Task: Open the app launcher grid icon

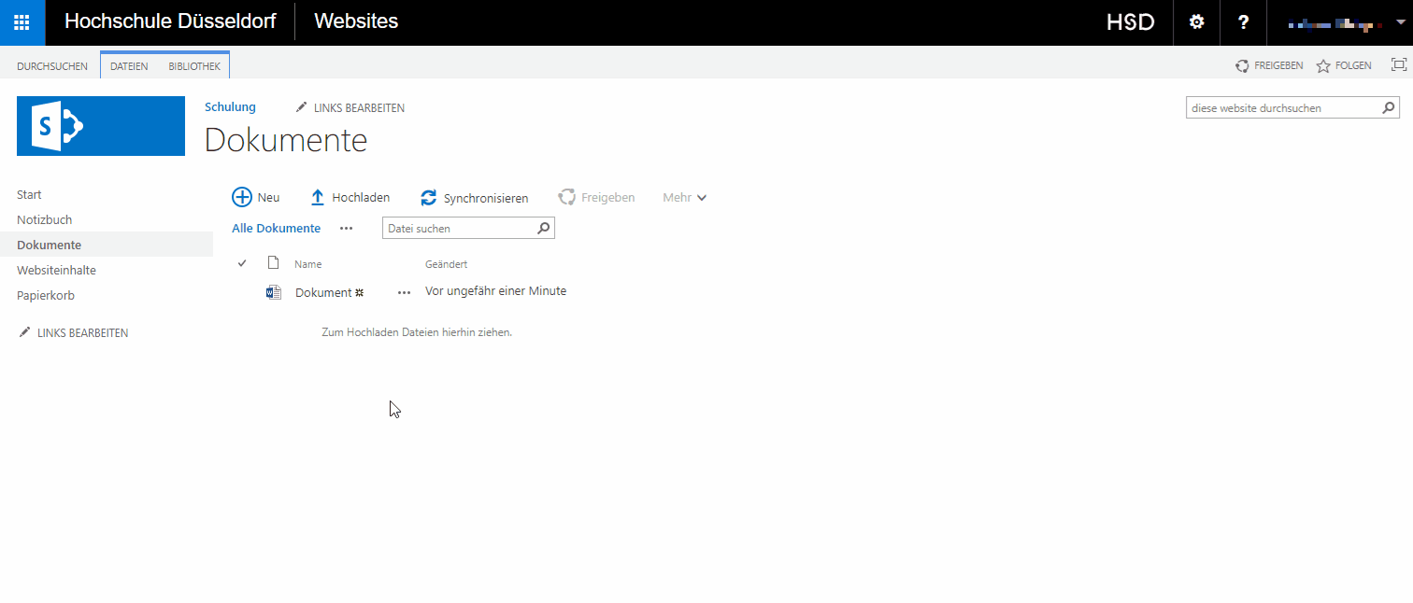Action: coord(21,22)
